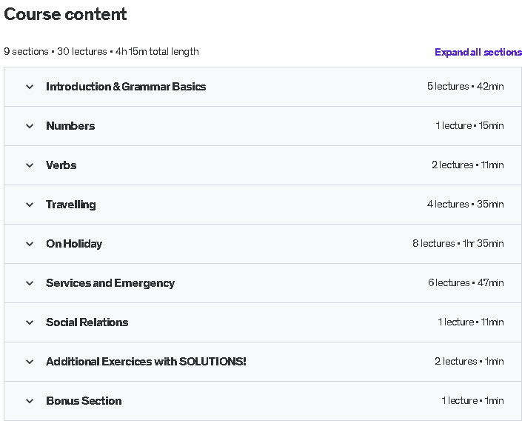Open Additional Exercices with SOLUTIONS! title
Screen dimensions: 522x421
[x=146, y=361]
